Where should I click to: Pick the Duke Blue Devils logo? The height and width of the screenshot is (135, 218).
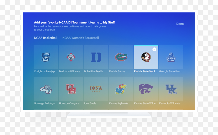point(96,57)
